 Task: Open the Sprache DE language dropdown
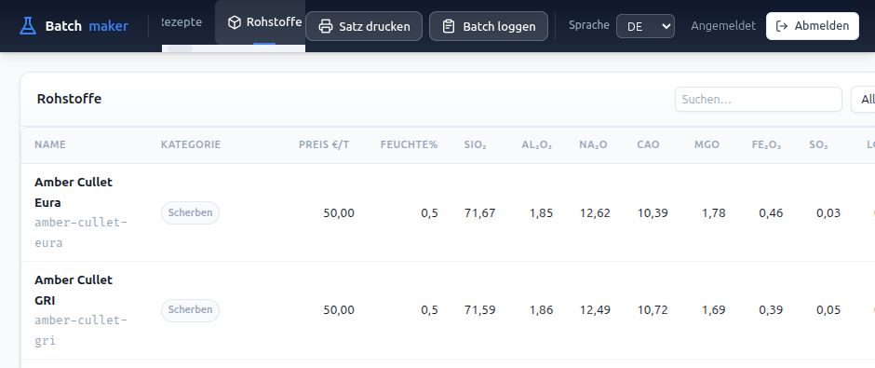click(645, 26)
